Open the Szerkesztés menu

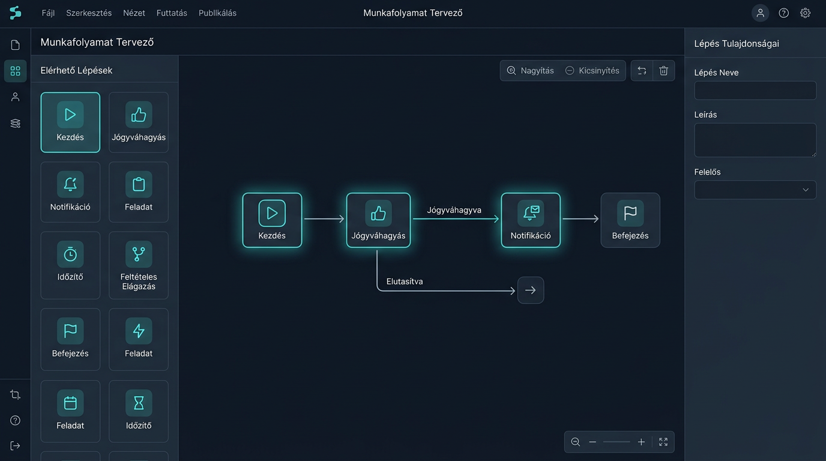coord(89,13)
